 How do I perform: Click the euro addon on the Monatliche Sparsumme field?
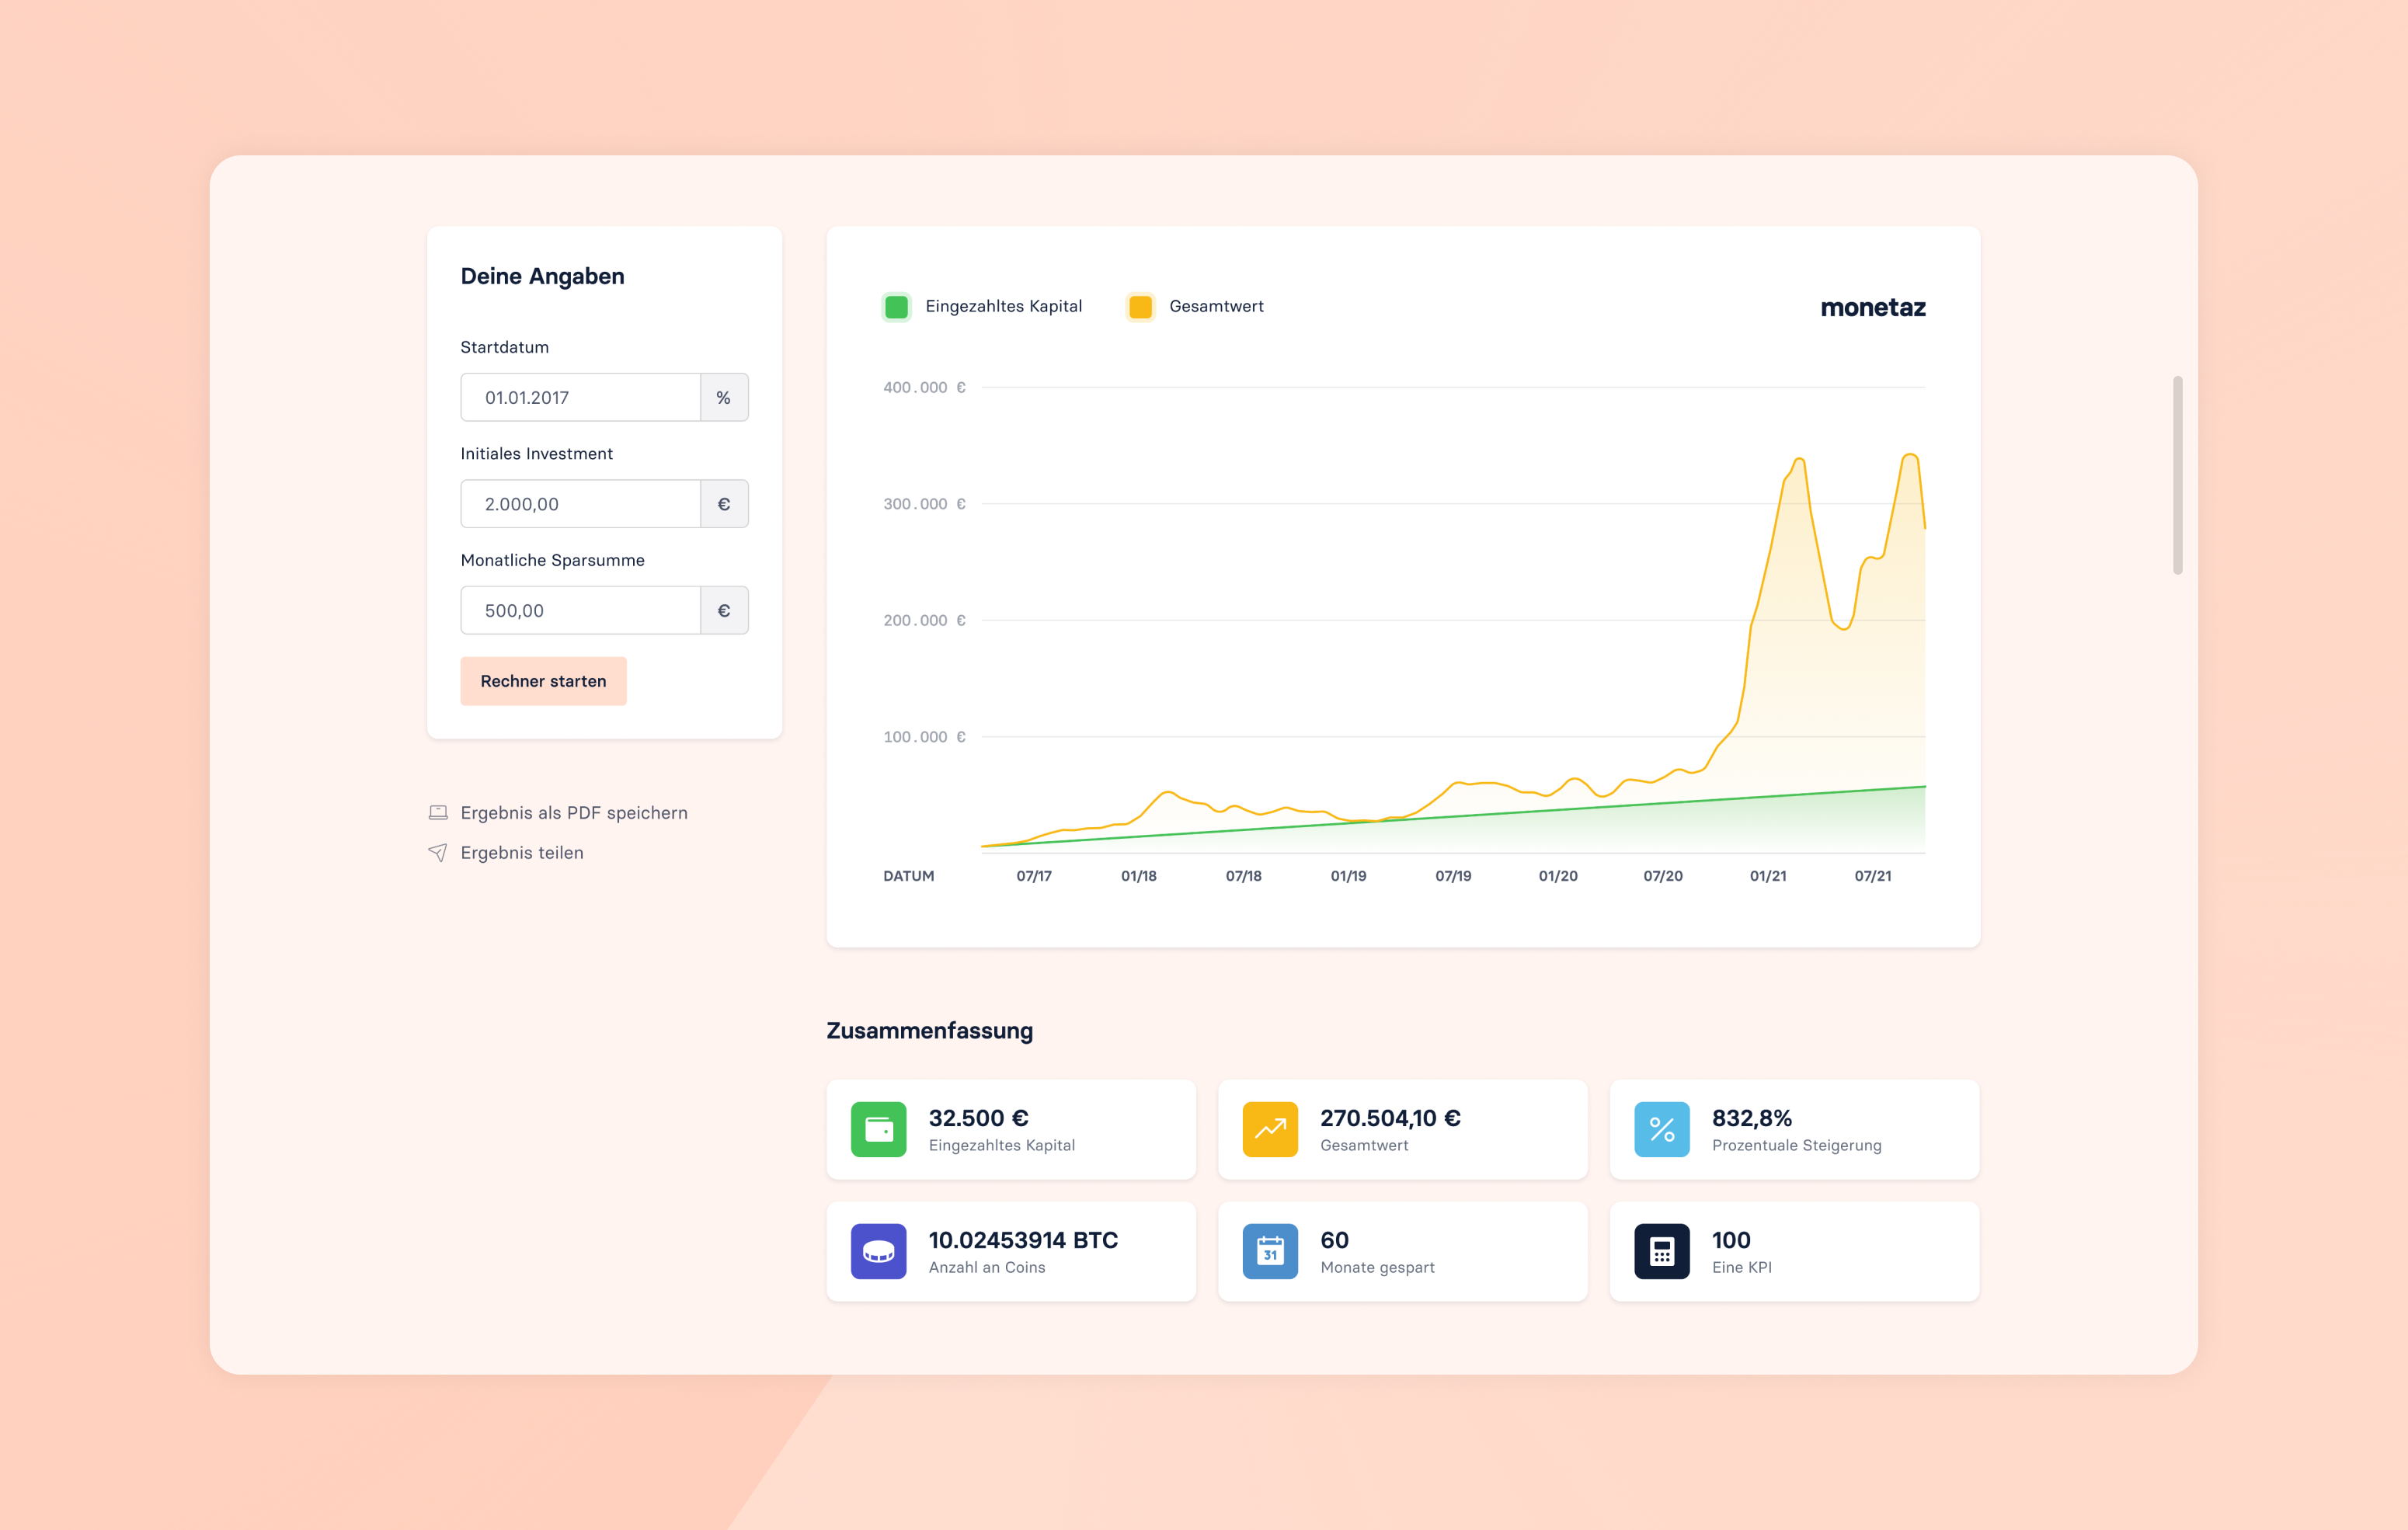[724, 611]
